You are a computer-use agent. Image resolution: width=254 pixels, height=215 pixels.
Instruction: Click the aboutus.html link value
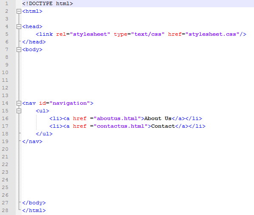[x=117, y=118]
